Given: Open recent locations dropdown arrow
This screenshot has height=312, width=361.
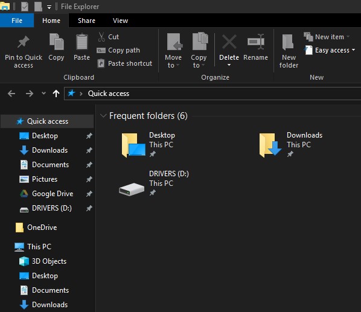Looking at the screenshot, I should [43, 94].
